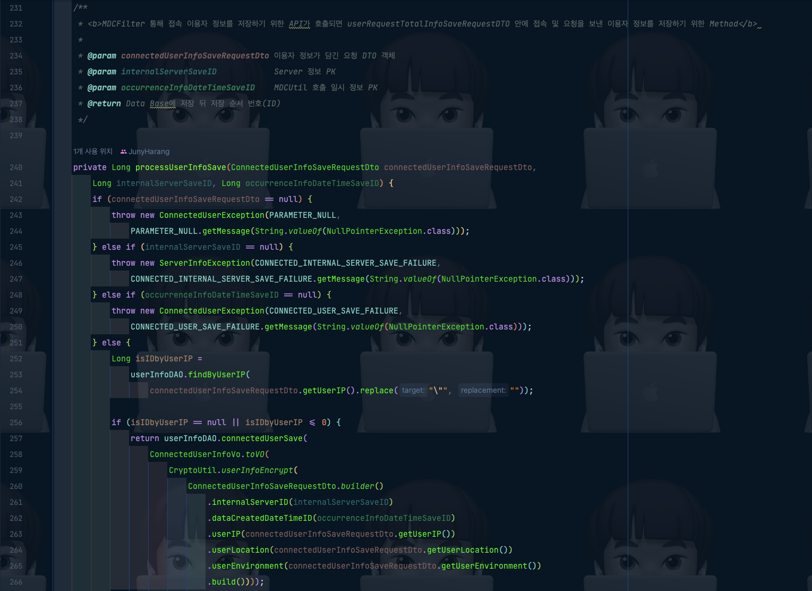Click the @return Javadoc tag
The width and height of the screenshot is (812, 591).
tap(104, 104)
